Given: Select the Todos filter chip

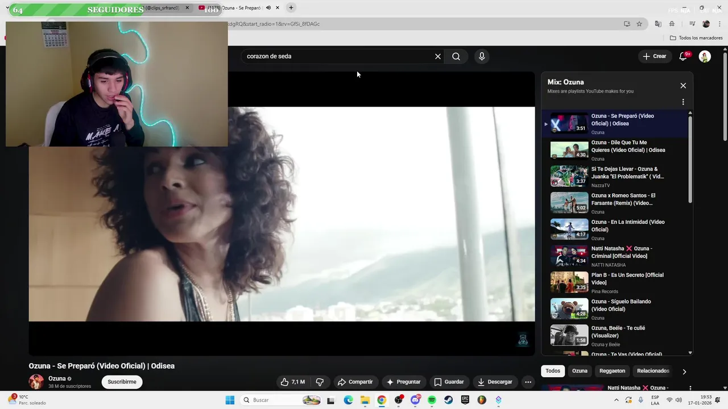Looking at the screenshot, I should [553, 371].
